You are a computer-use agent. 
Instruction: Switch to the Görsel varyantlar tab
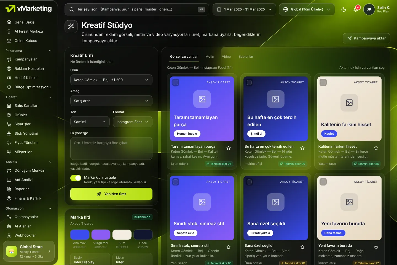pos(184,57)
